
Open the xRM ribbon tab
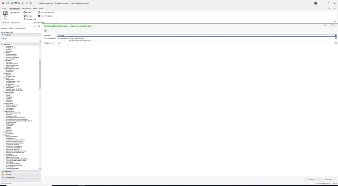click(x=35, y=8)
